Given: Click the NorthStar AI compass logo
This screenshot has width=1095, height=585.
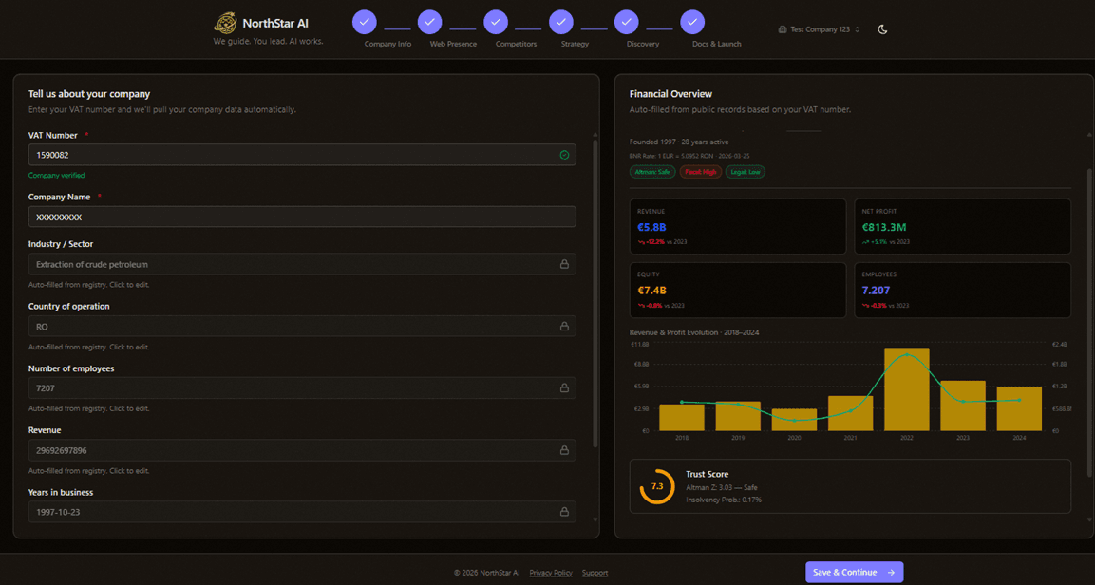Looking at the screenshot, I should (225, 23).
